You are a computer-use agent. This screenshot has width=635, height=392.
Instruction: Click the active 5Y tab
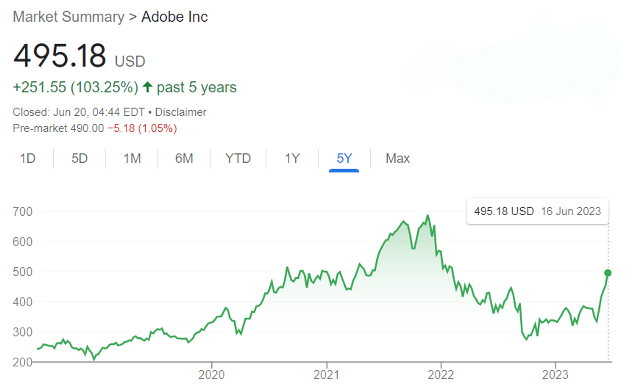344,159
